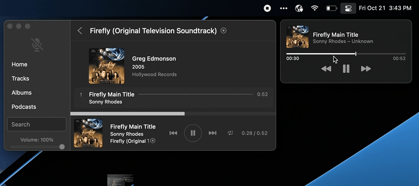Open the Albums section
This screenshot has height=186, width=419.
point(22,93)
